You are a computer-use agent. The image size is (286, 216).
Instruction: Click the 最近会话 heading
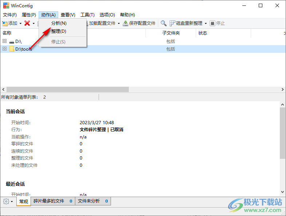15,184
